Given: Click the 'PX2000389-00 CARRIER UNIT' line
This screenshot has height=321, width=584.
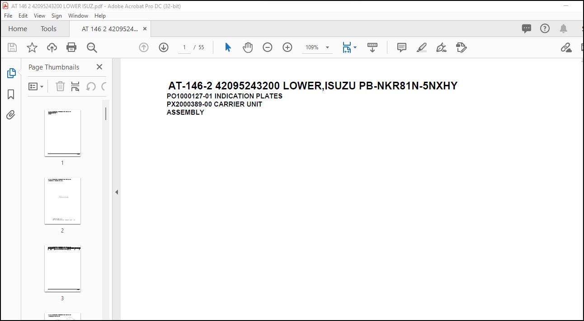Looking at the screenshot, I should click(x=214, y=104).
